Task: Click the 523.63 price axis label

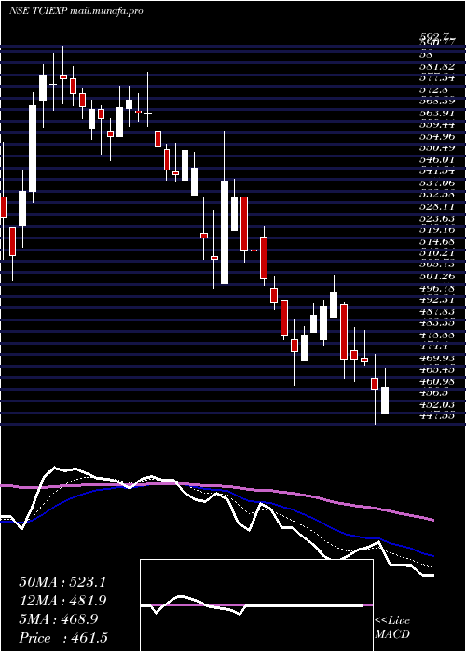Action: point(437,218)
